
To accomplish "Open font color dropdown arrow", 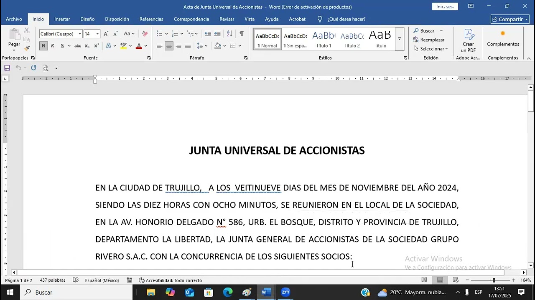I will click(x=145, y=46).
